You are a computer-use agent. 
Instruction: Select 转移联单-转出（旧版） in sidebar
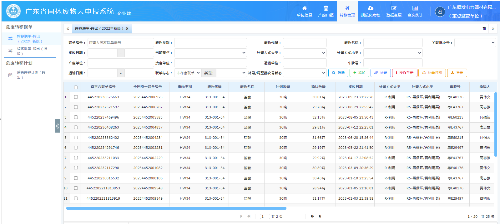coord(32,51)
